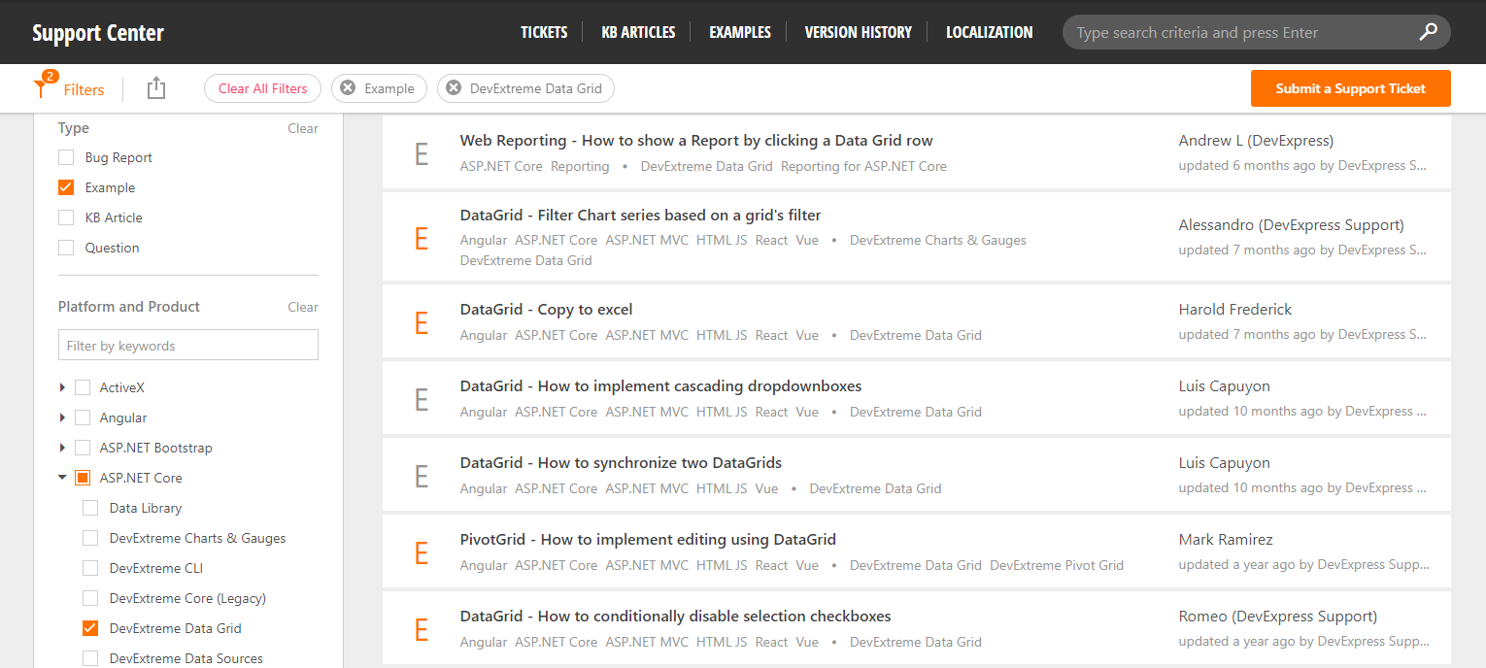
Task: Click the E icon for synchronize two DataGrids
Action: [x=421, y=476]
